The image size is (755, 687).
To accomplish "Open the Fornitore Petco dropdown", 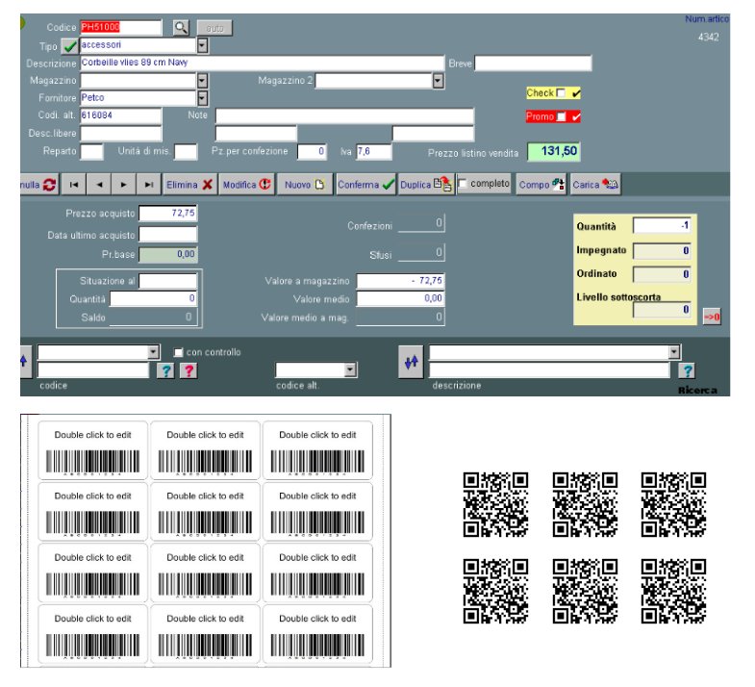I will (203, 98).
